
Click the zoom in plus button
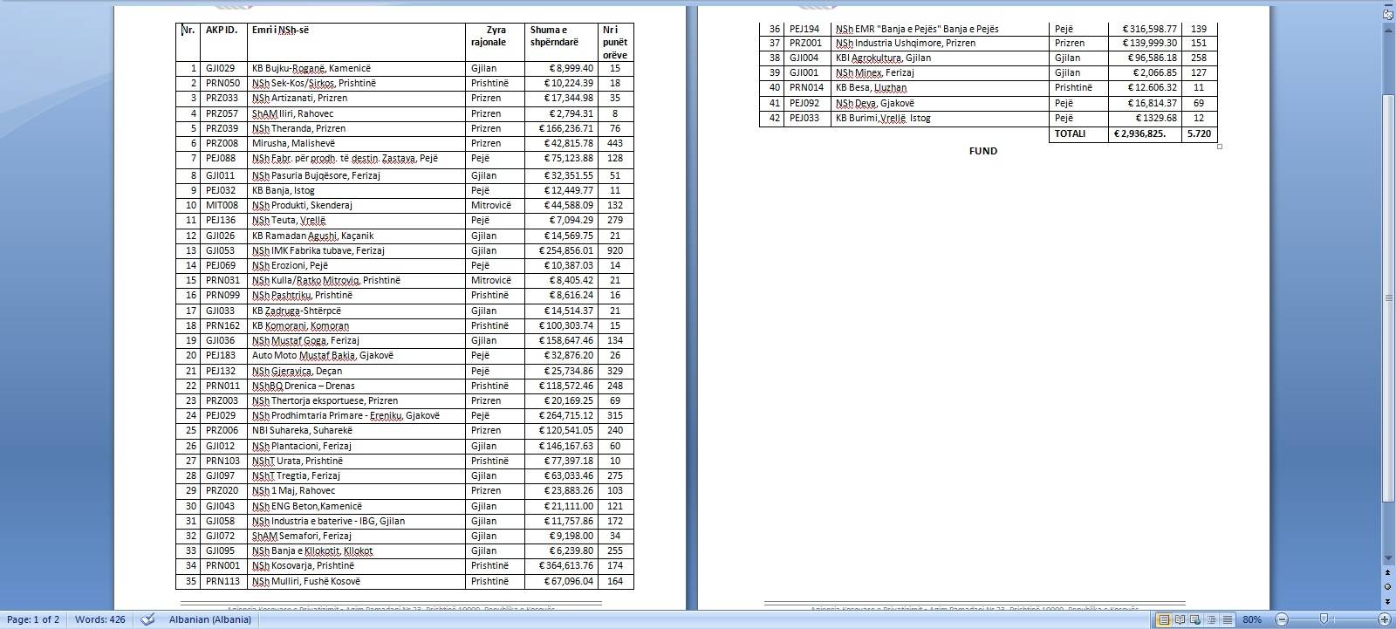[1384, 619]
